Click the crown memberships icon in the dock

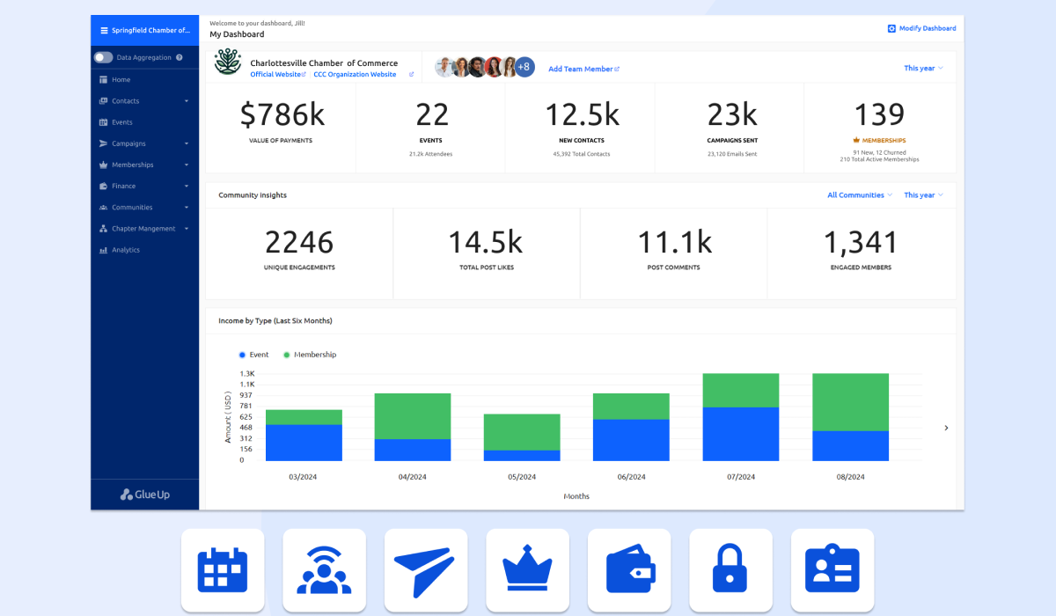527,569
